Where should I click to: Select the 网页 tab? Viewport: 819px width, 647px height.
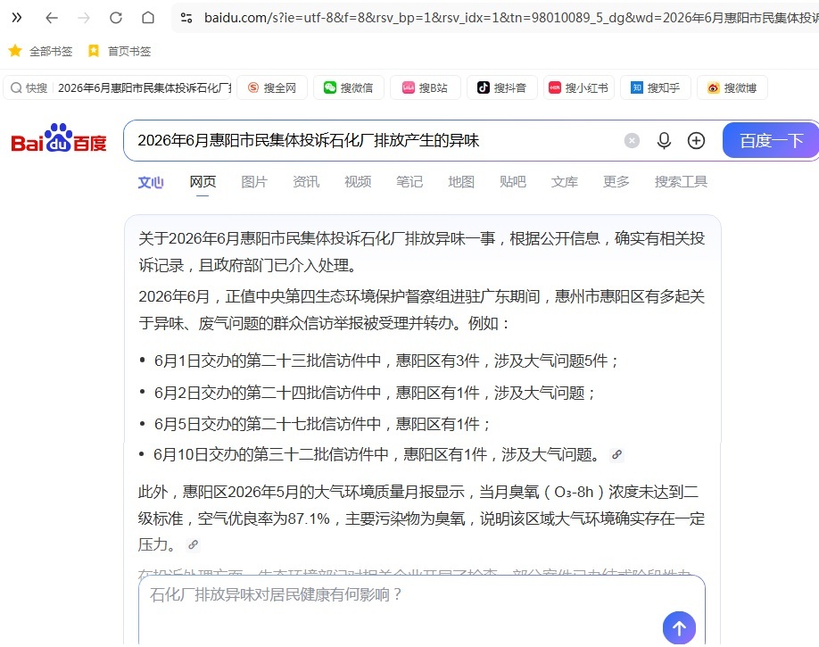[203, 182]
